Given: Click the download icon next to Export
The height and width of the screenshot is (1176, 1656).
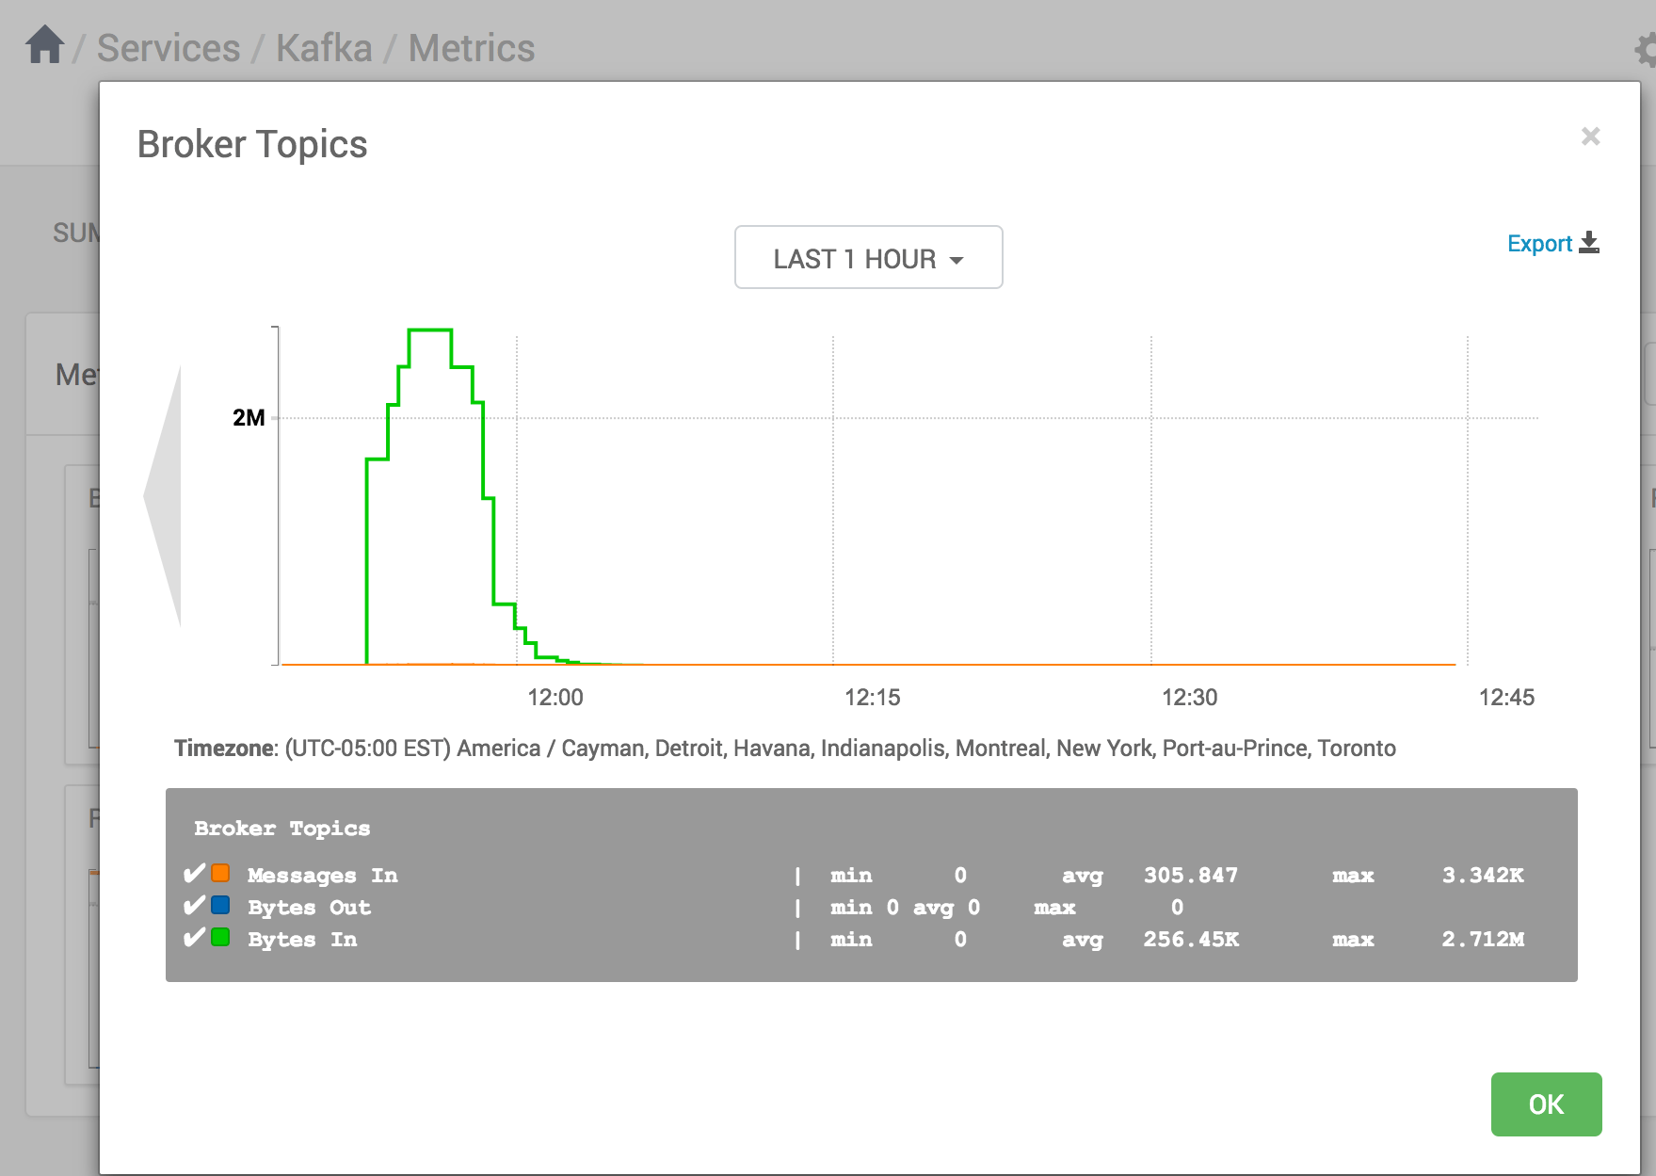Looking at the screenshot, I should [x=1591, y=242].
